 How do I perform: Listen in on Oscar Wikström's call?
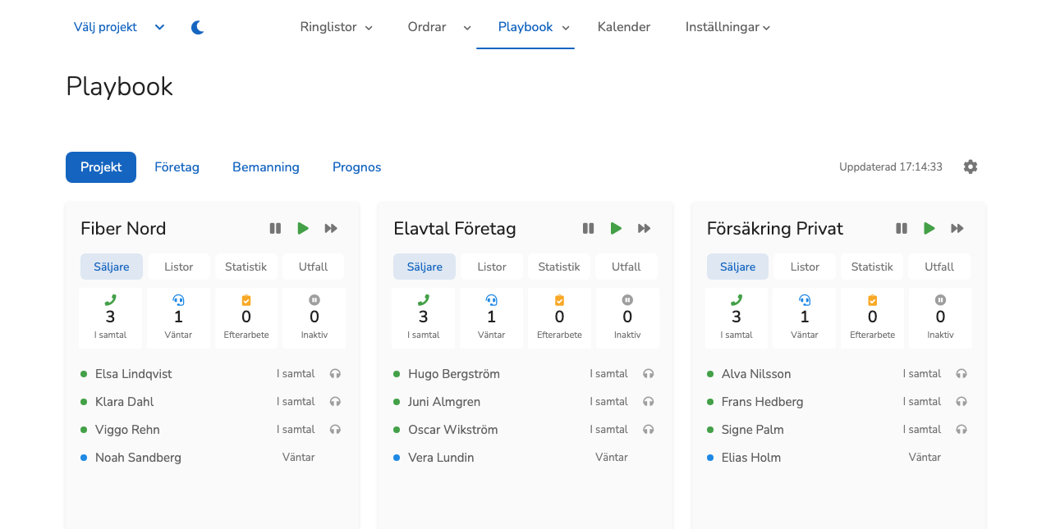click(649, 430)
